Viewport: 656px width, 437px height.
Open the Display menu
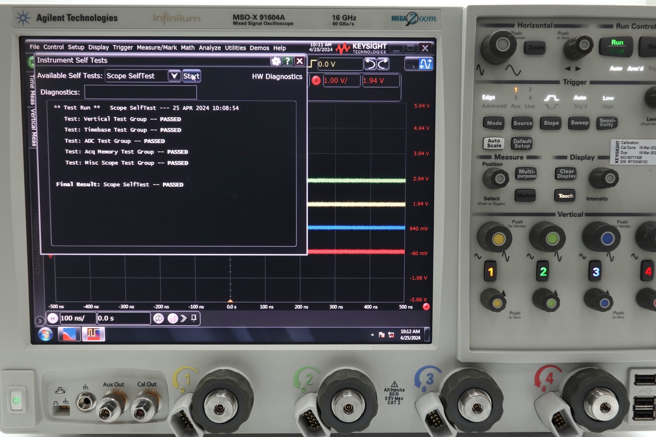point(98,48)
